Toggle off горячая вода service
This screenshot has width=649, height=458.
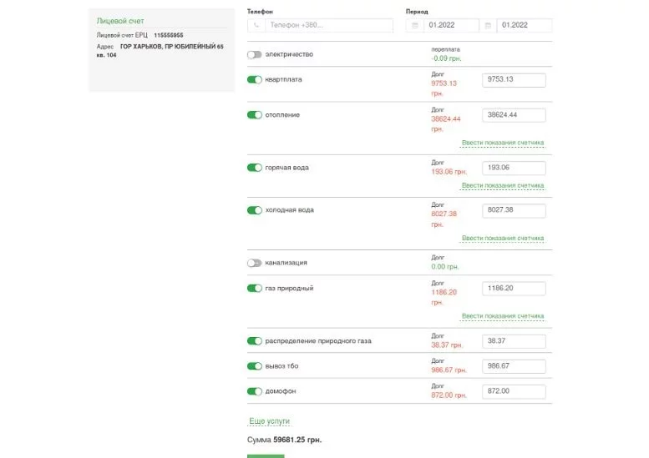pos(255,168)
